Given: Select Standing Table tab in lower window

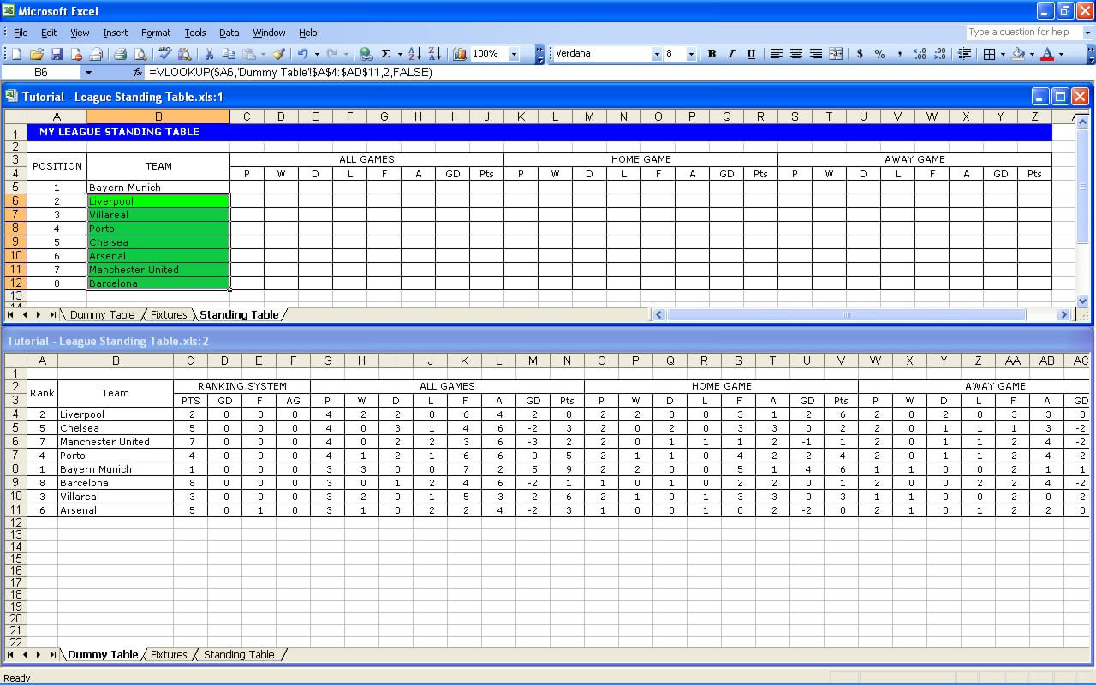Looking at the screenshot, I should pos(239,655).
